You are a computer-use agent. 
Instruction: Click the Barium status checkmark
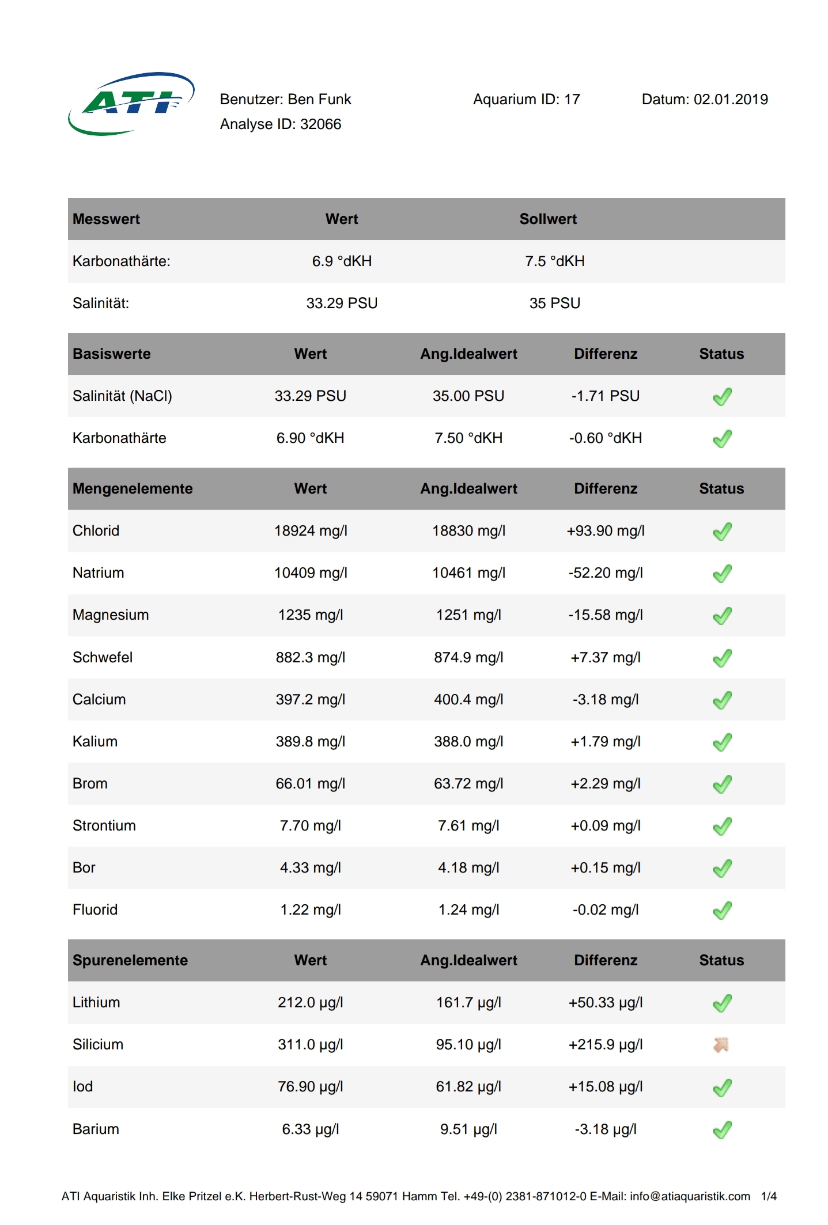coord(722,1129)
